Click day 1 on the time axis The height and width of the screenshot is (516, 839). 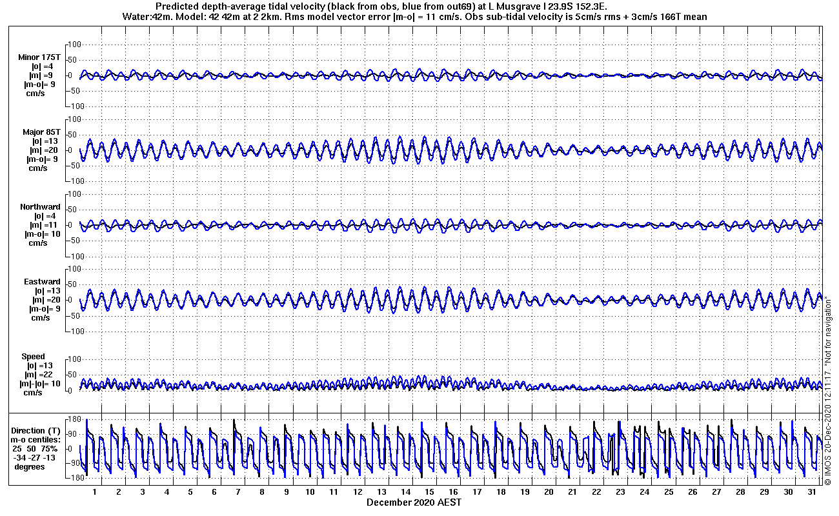95,492
